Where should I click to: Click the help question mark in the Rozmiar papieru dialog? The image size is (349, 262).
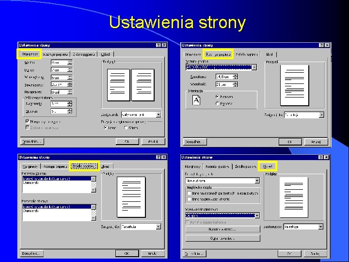[321, 45]
